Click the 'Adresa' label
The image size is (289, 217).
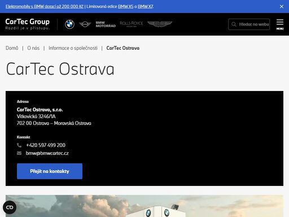point(23,102)
